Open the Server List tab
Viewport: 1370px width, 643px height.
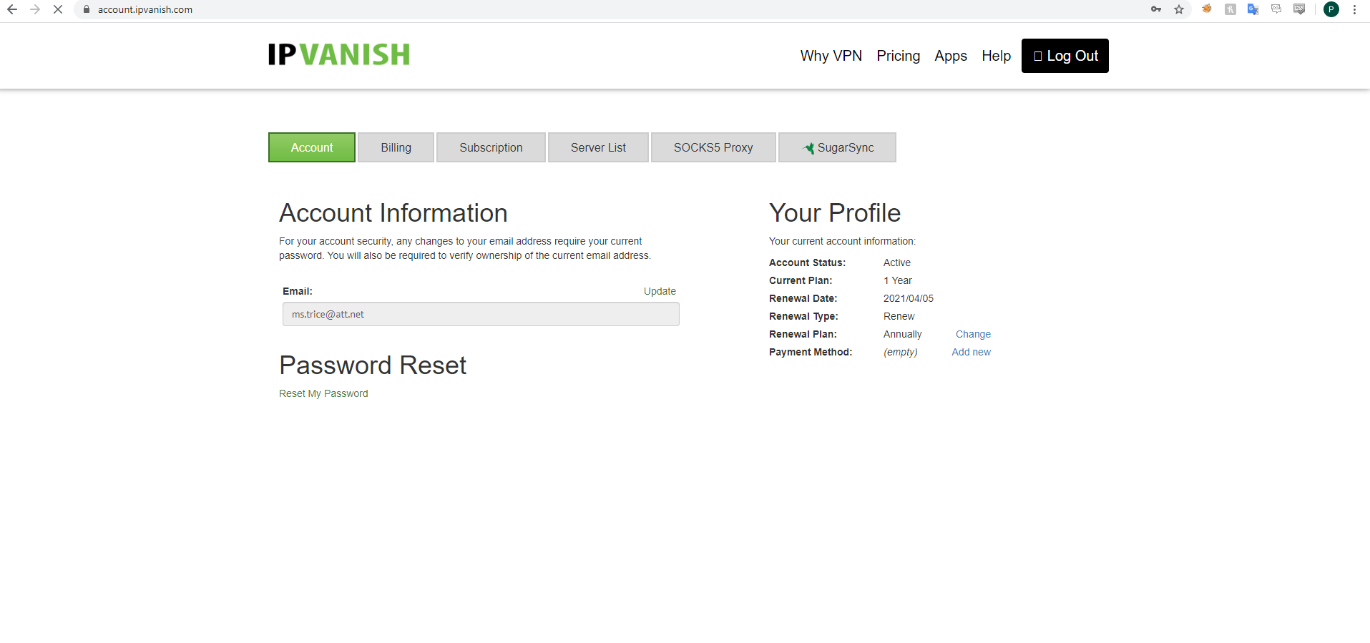click(598, 147)
